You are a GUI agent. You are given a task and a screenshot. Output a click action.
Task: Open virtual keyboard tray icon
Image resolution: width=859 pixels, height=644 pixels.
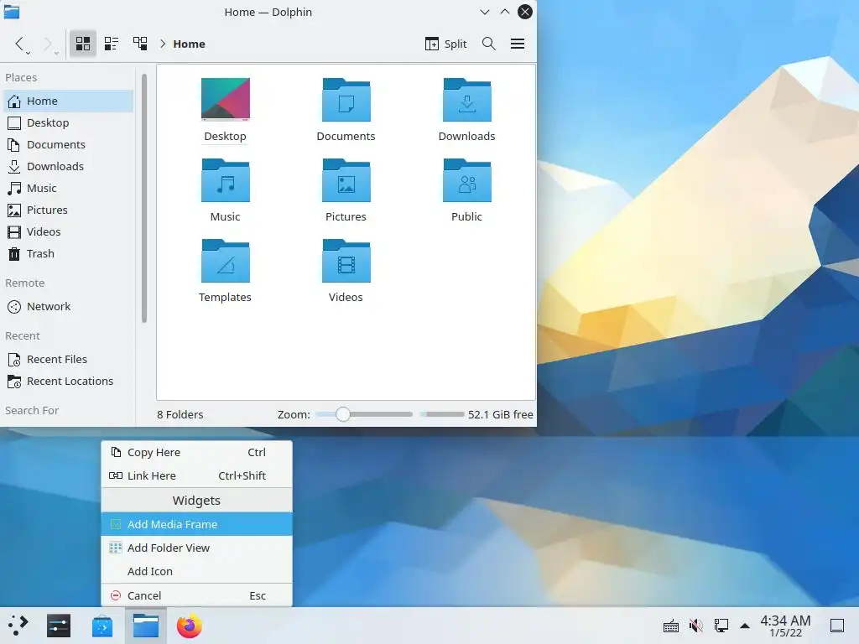pos(671,626)
